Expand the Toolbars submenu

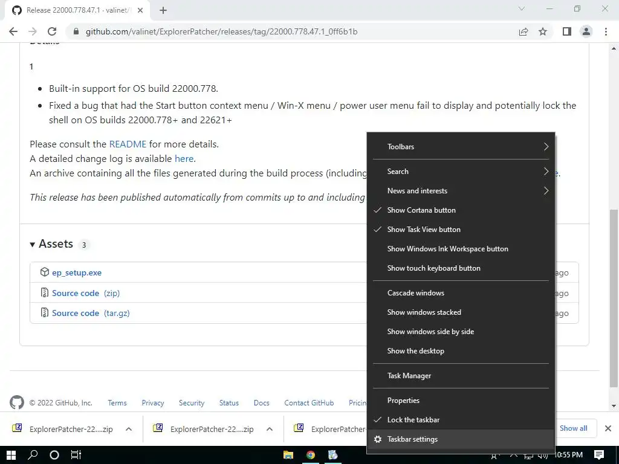[x=461, y=146]
